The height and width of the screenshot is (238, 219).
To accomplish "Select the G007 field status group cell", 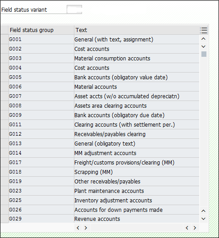I will click(41, 96).
